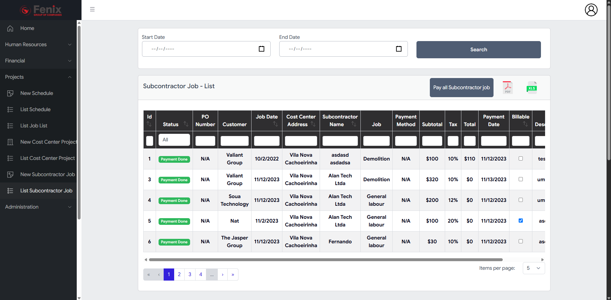Image resolution: width=611 pixels, height=300 pixels.
Task: Click horizontal table scrollbar
Action: coord(325,260)
